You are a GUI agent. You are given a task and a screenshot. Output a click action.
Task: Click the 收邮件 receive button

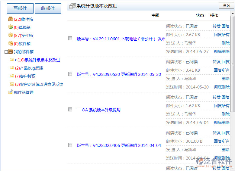coord(48,8)
